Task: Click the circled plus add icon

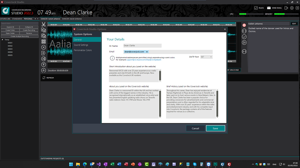Action: tap(44, 70)
